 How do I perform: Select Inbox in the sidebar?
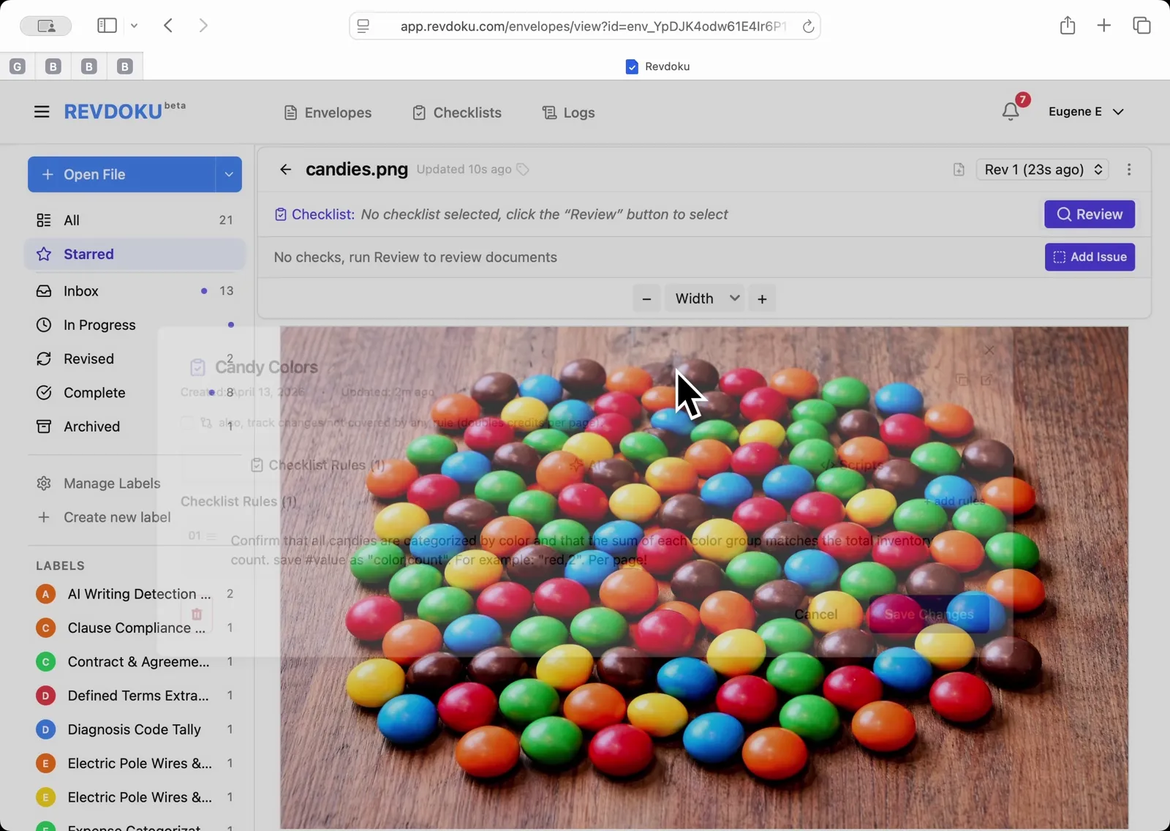tap(81, 291)
